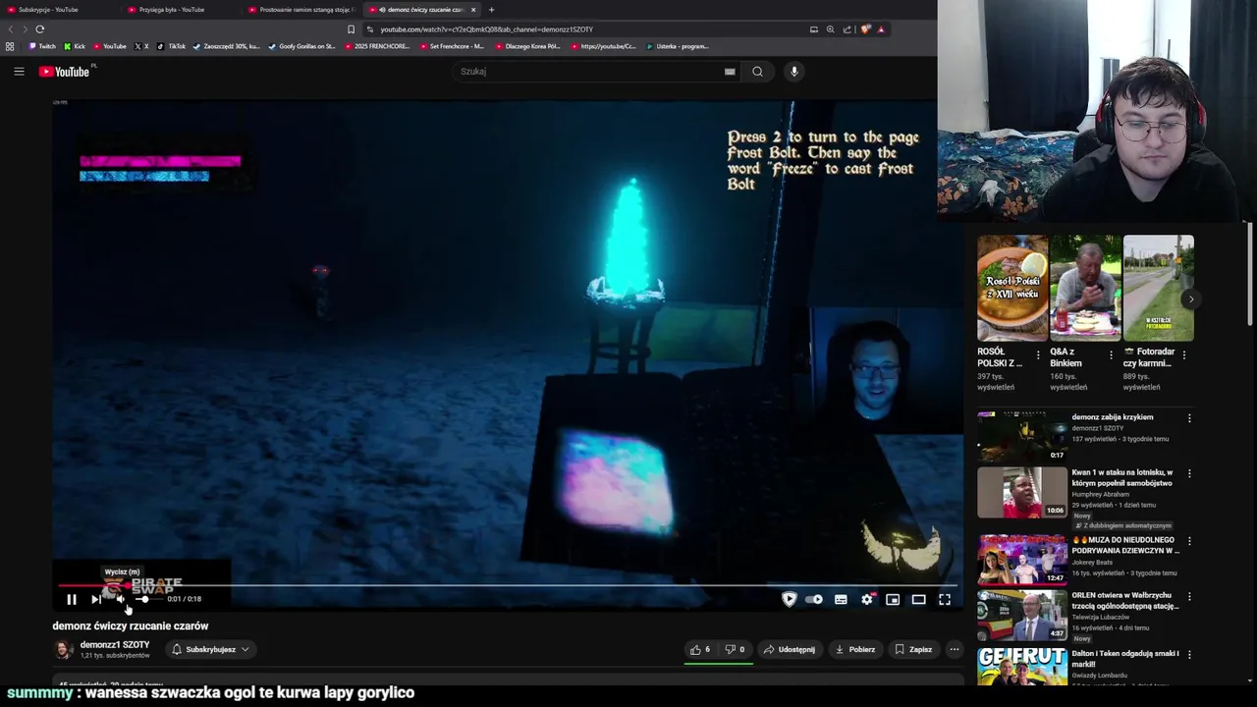Toggle subtitles on the player
Image resolution: width=1257 pixels, height=707 pixels.
(x=841, y=599)
